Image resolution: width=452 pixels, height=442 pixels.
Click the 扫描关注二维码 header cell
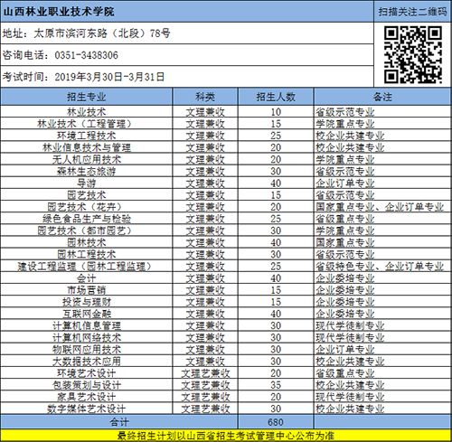point(412,12)
